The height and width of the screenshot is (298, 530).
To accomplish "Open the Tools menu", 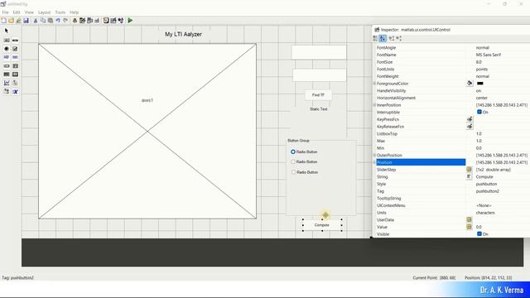I will pyautogui.click(x=60, y=12).
